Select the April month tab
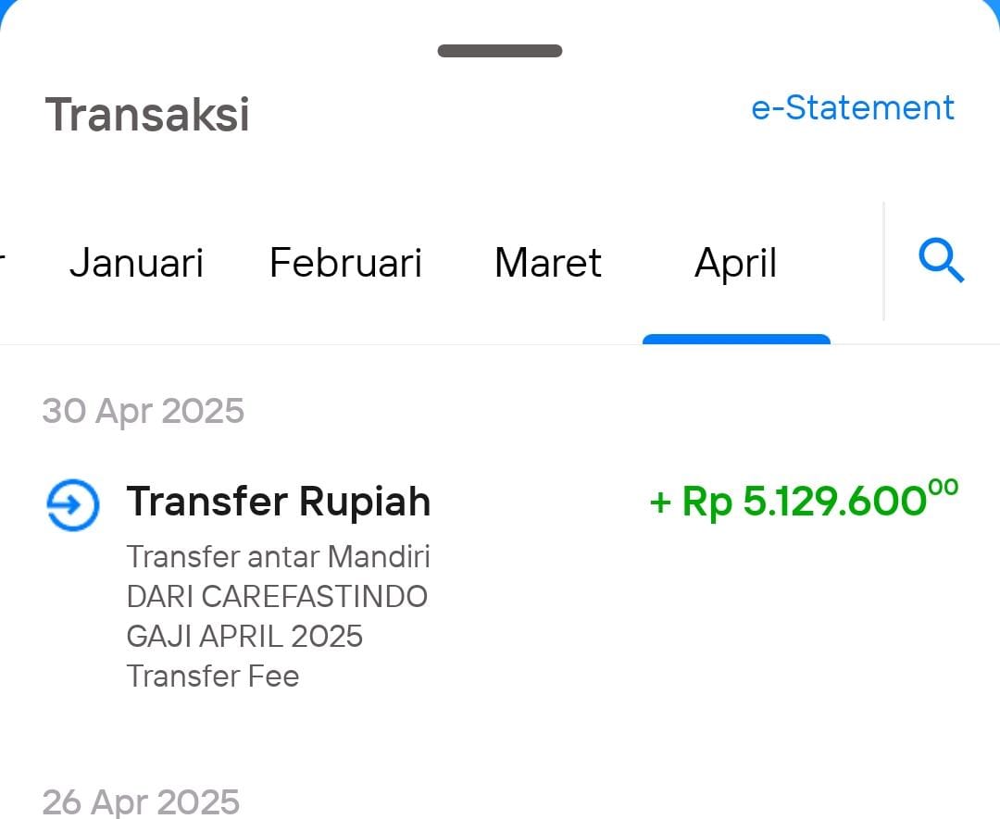The height and width of the screenshot is (819, 1000). (x=736, y=263)
